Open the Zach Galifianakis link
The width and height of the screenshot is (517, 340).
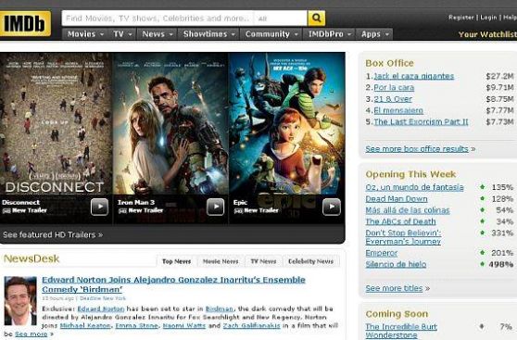[252, 326]
